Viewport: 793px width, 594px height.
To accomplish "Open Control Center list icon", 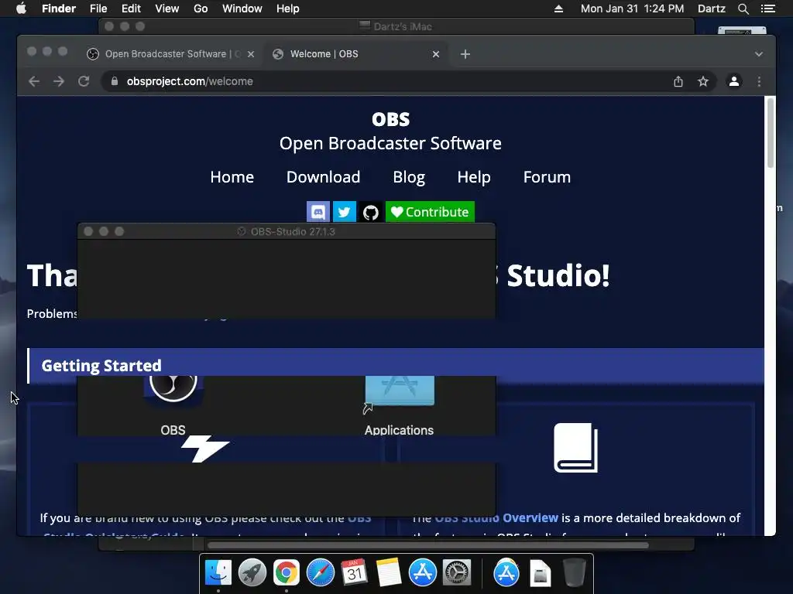I will (768, 9).
